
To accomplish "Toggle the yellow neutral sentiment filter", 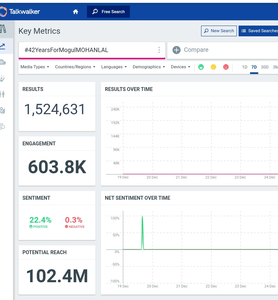I will [213, 67].
